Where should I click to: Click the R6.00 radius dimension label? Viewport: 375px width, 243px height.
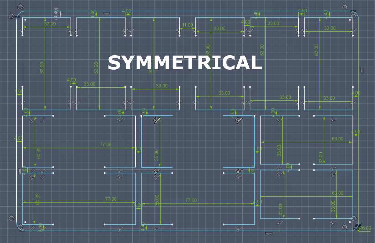pos(365,228)
